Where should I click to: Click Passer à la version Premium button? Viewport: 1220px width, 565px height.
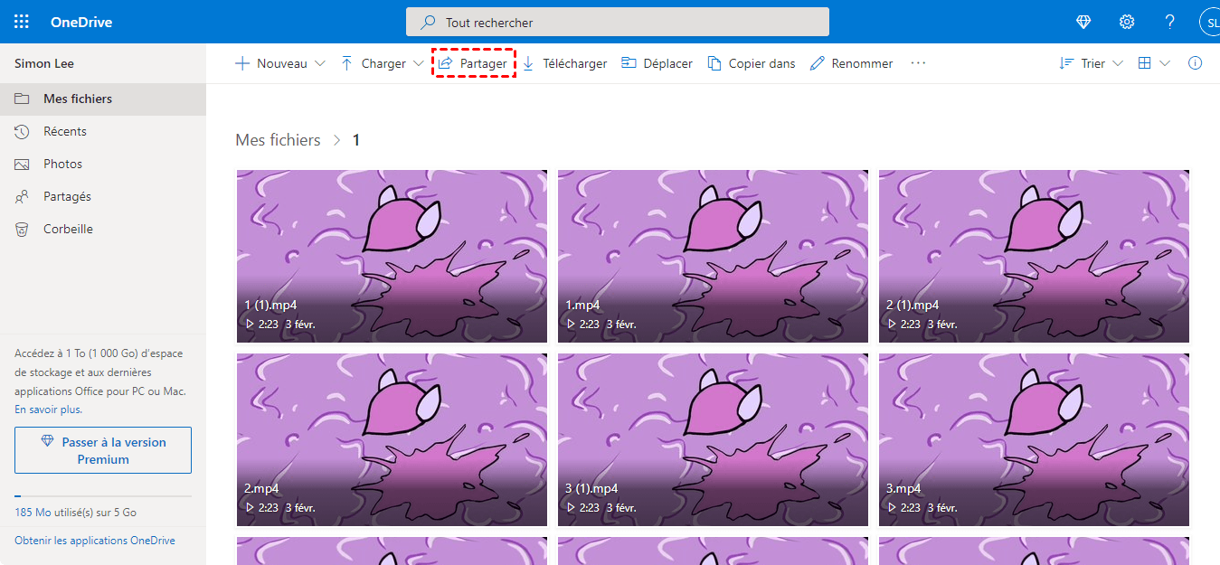103,450
